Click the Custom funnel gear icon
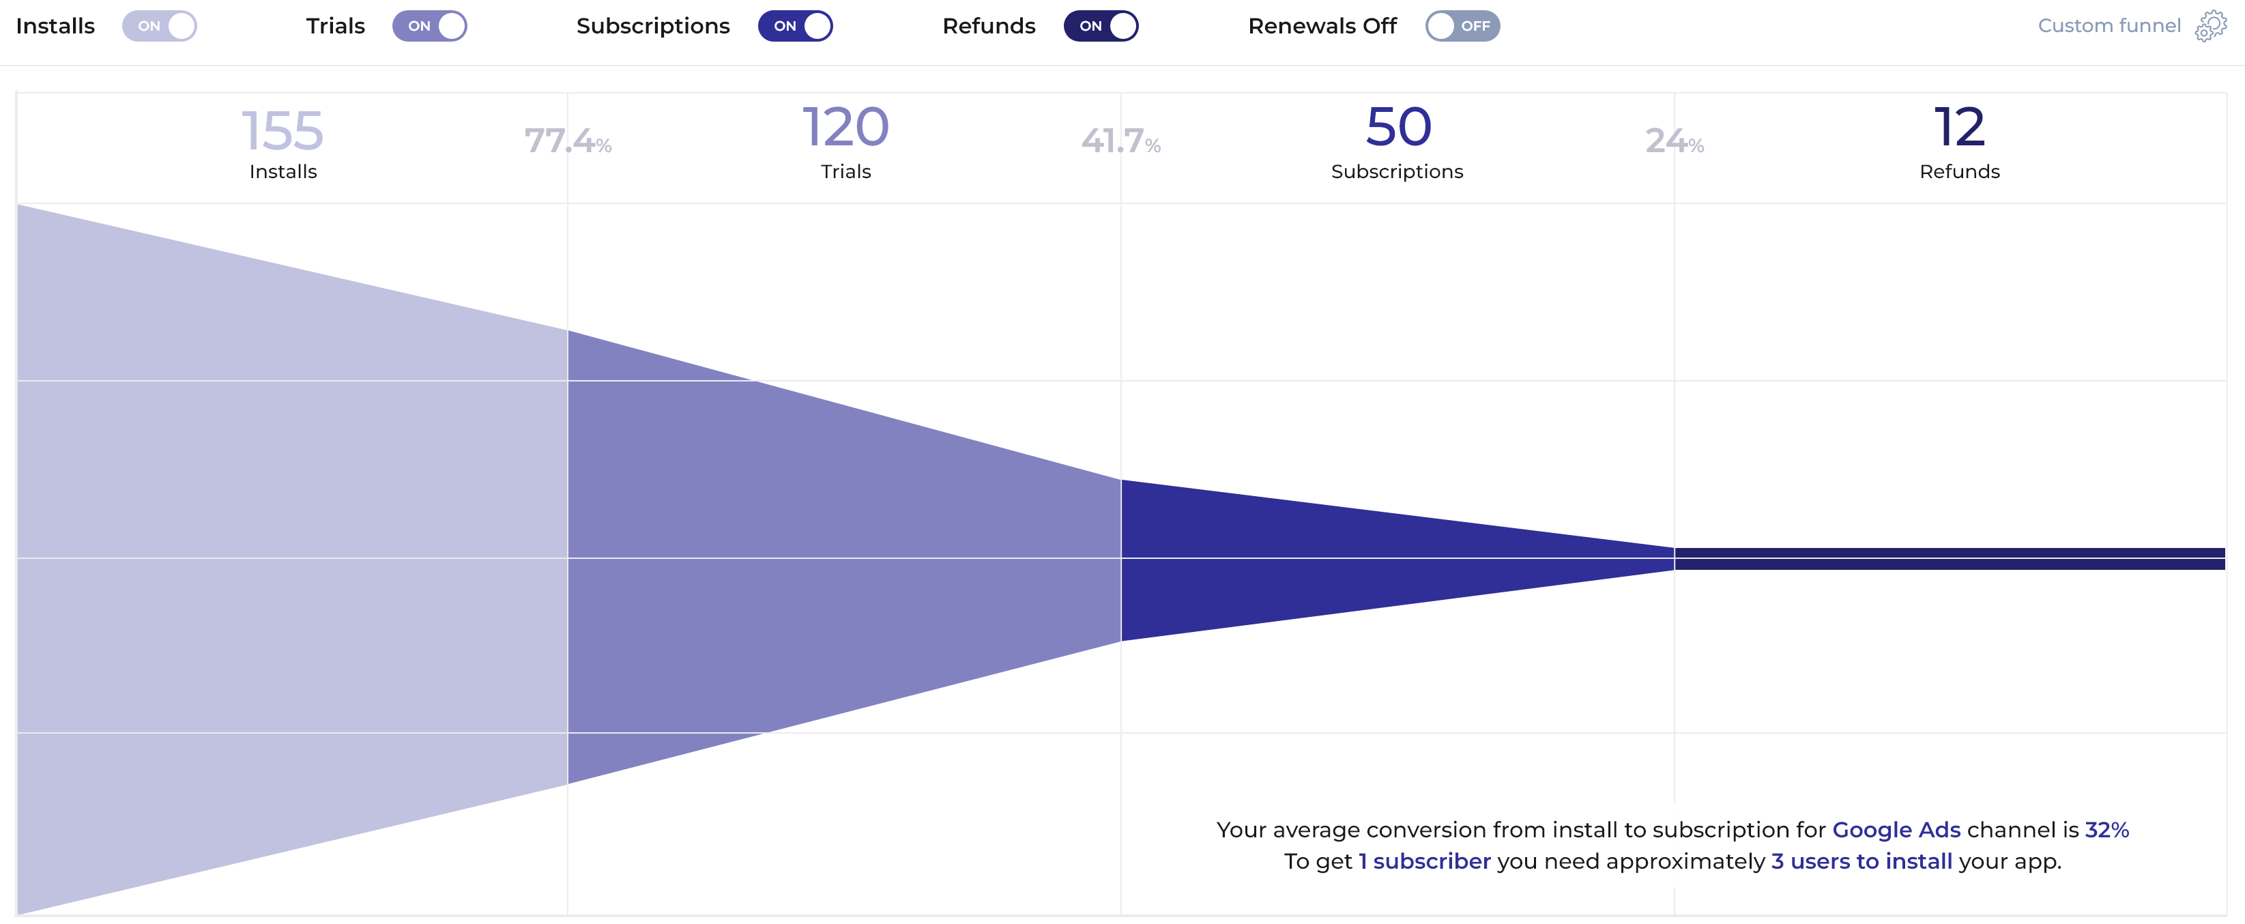Image resolution: width=2245 pixels, height=924 pixels. coord(2210,26)
